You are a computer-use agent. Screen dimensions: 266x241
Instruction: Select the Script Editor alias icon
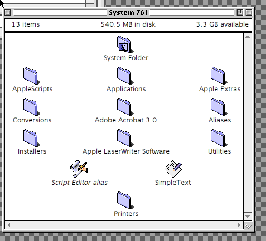(x=79, y=169)
